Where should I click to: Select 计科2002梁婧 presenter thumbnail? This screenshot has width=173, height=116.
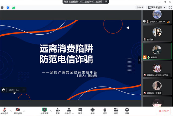tap(157, 17)
